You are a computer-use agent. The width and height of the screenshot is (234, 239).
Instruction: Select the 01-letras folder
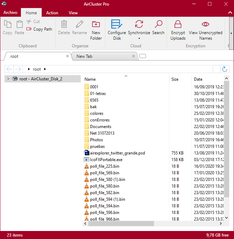[x=98, y=94]
